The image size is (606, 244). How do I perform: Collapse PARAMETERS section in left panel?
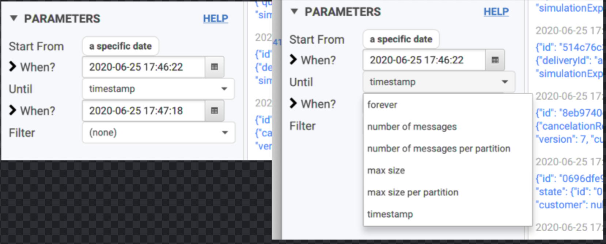pos(14,18)
